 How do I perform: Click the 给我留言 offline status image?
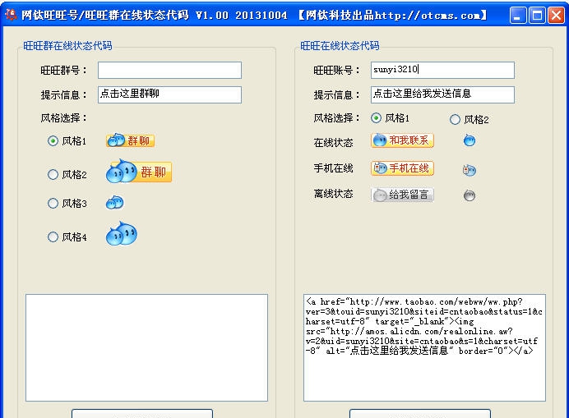coord(402,195)
